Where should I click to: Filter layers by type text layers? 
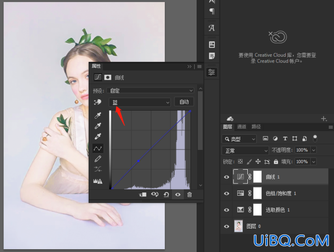click(x=285, y=139)
